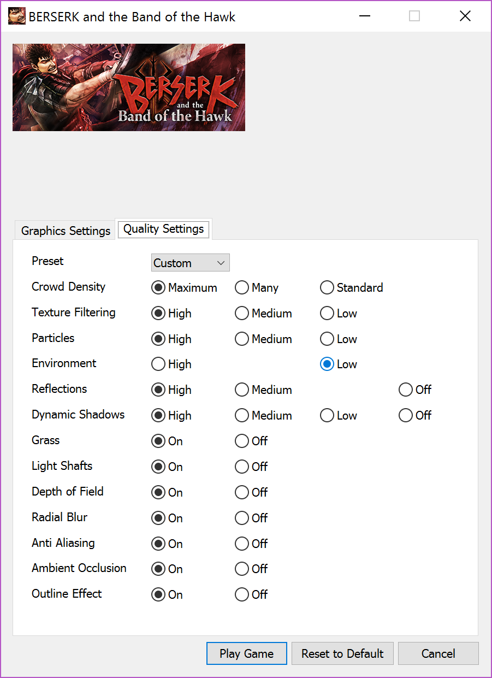Open the Preset dropdown
This screenshot has width=492, height=678.
point(190,263)
